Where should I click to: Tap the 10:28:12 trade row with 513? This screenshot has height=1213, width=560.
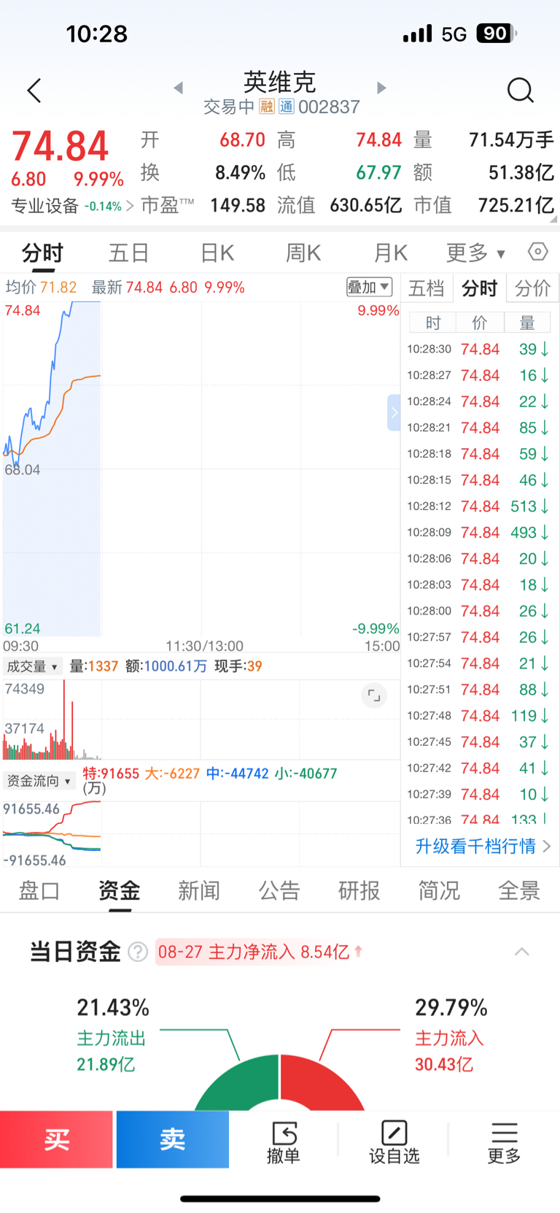click(x=478, y=506)
